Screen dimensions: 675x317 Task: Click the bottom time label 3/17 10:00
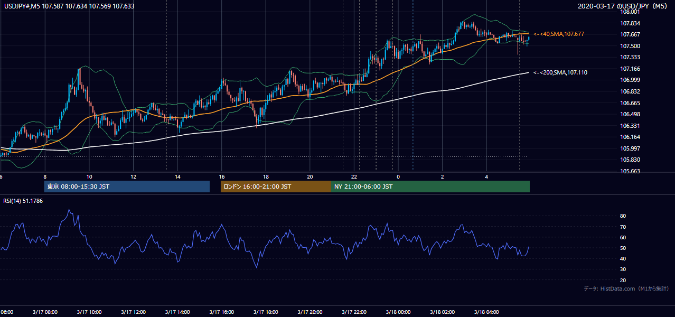pyautogui.click(x=89, y=312)
